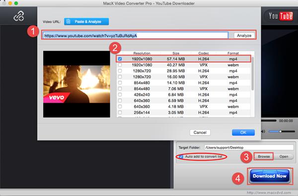Click the Analyze button

[244, 36]
